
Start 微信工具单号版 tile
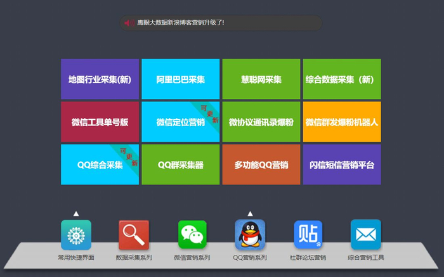pos(100,122)
